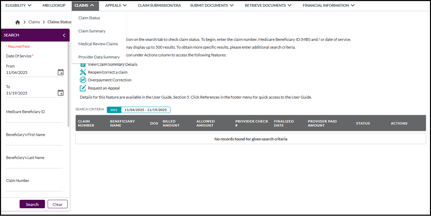Expand the Retrieve Documents menu

pyautogui.click(x=265, y=5)
